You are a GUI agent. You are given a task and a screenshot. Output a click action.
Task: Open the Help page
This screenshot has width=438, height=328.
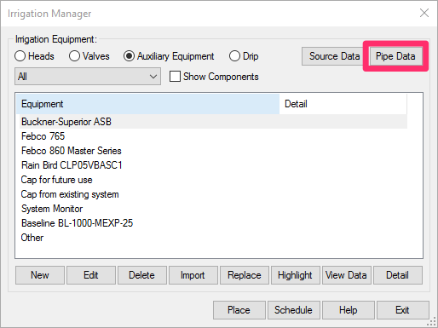point(349,310)
